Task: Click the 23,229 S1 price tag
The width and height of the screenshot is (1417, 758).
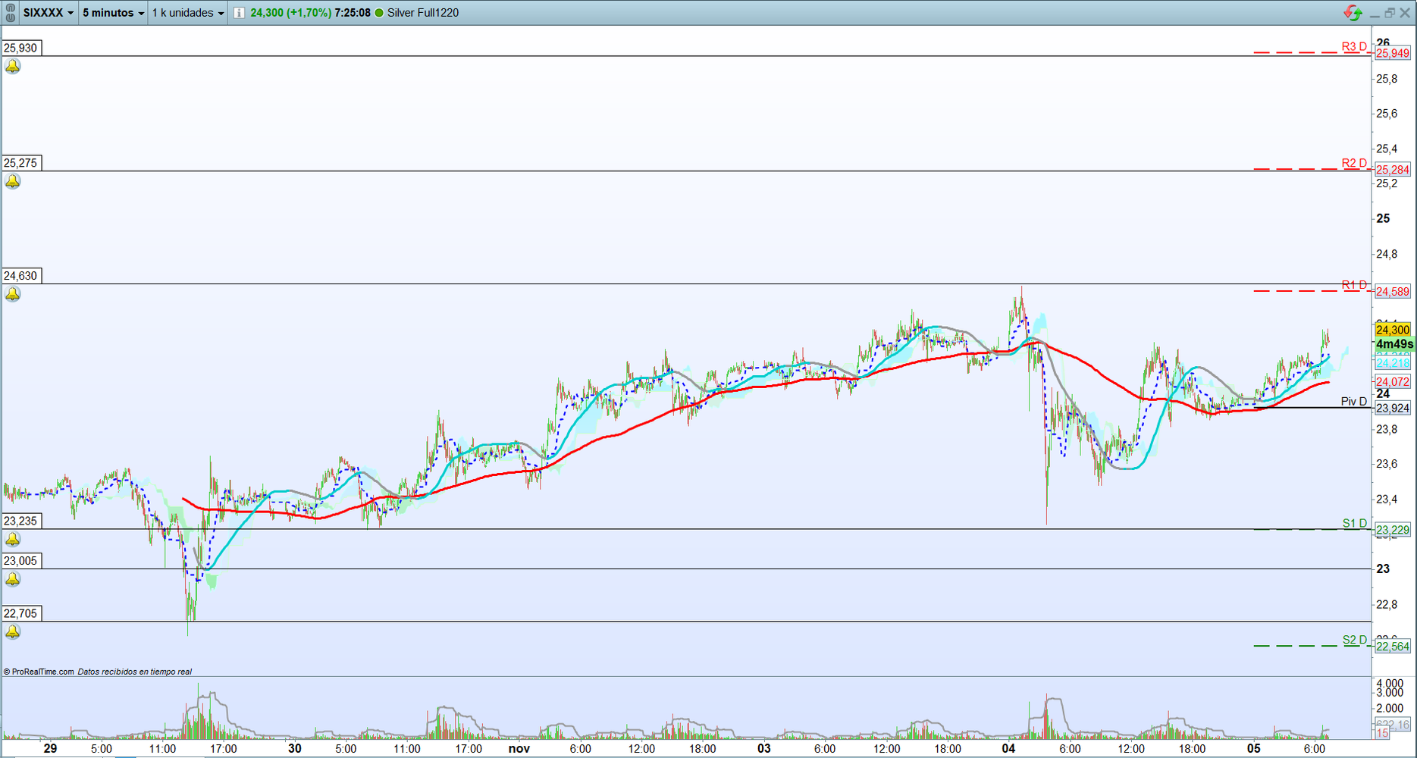Action: (x=1393, y=531)
